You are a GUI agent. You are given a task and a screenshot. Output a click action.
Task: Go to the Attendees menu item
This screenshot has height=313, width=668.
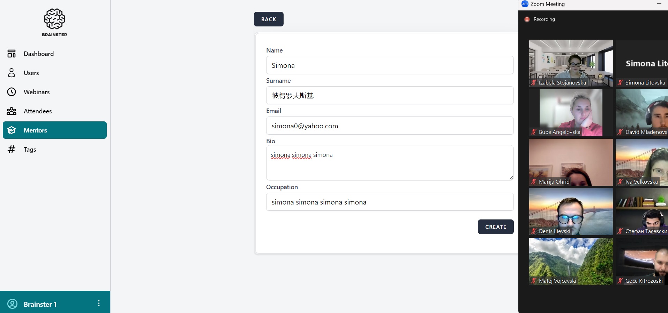38,111
